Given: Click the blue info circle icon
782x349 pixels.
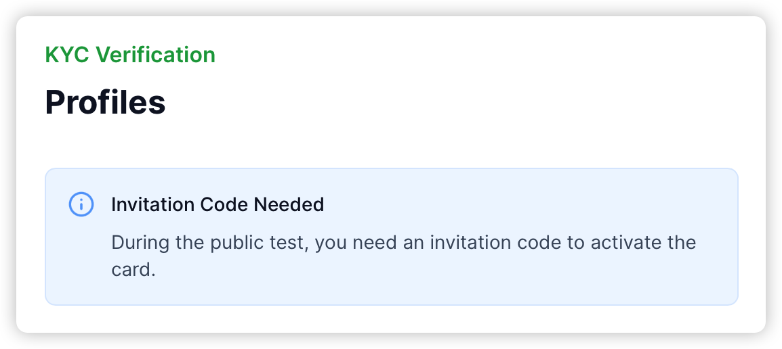Looking at the screenshot, I should pos(81,204).
